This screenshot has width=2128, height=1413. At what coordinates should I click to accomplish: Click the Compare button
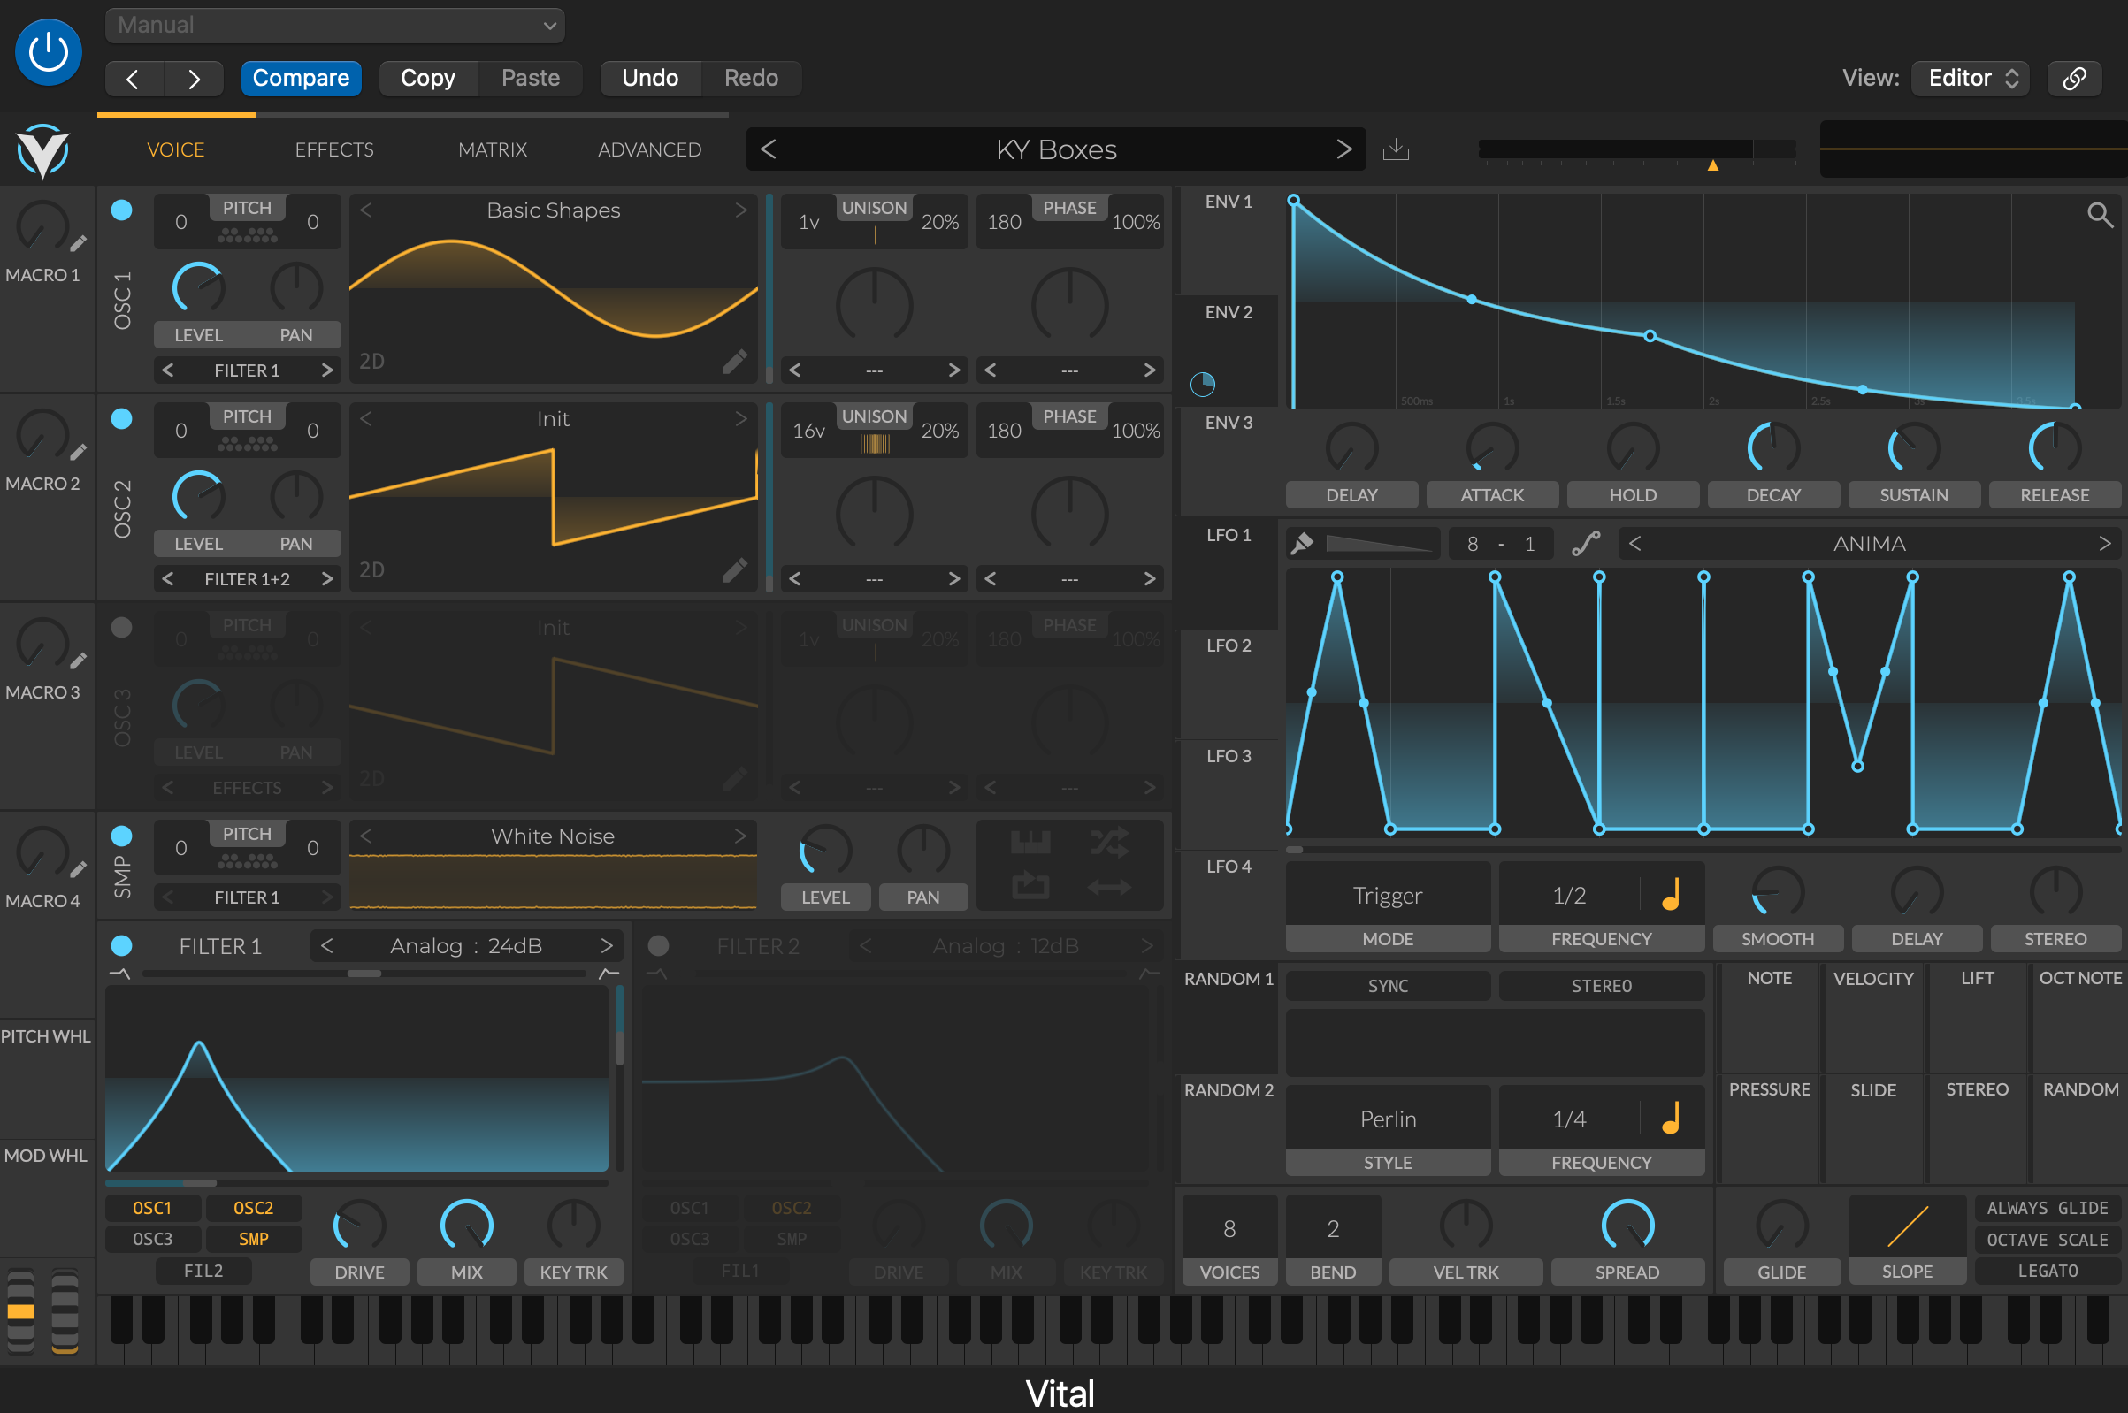click(x=301, y=79)
